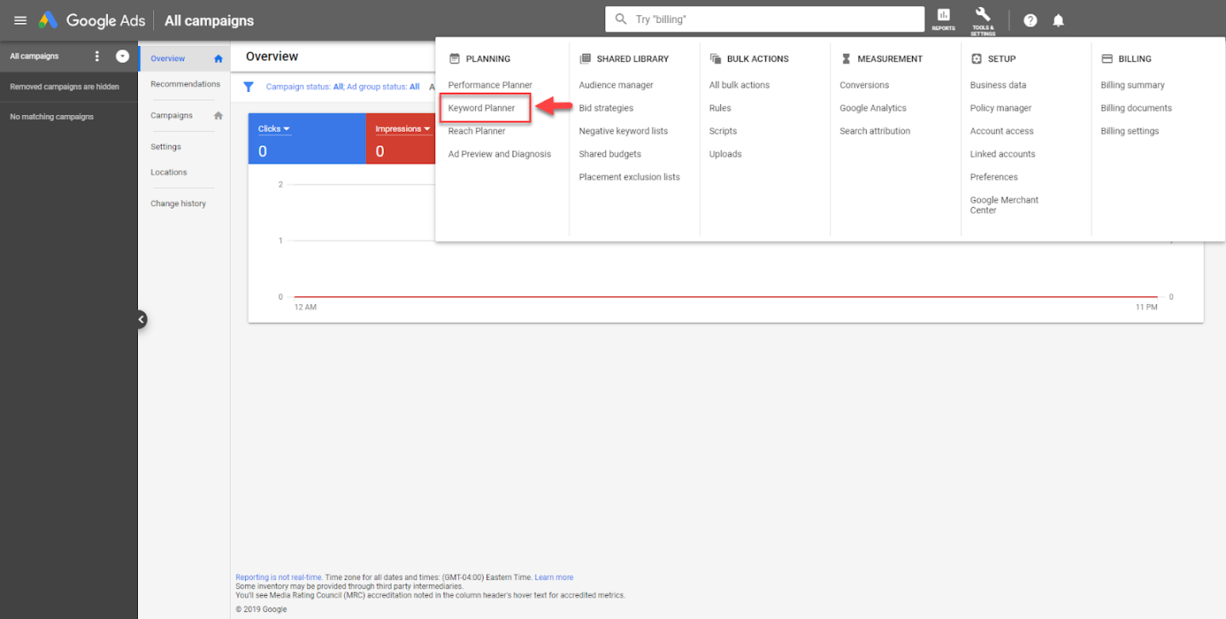This screenshot has width=1226, height=619.
Task: Open Audience manager in Shared Library
Action: click(x=616, y=85)
